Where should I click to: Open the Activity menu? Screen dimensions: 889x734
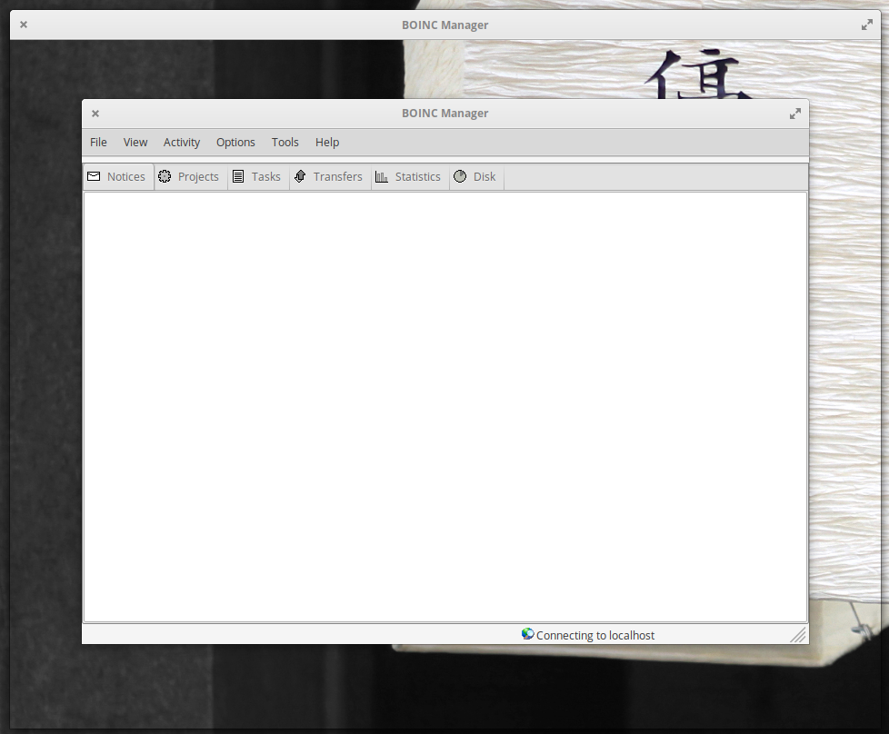pos(182,143)
